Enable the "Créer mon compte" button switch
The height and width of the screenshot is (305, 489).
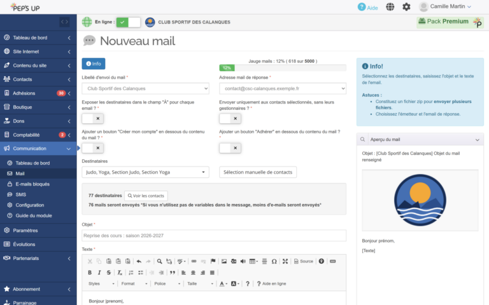92,148
